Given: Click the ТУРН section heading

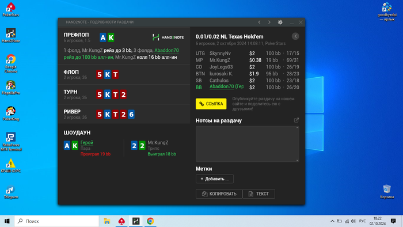Looking at the screenshot, I should [x=70, y=92].
